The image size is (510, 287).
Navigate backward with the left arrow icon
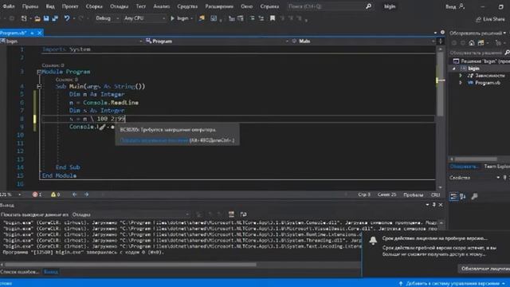point(74,195)
